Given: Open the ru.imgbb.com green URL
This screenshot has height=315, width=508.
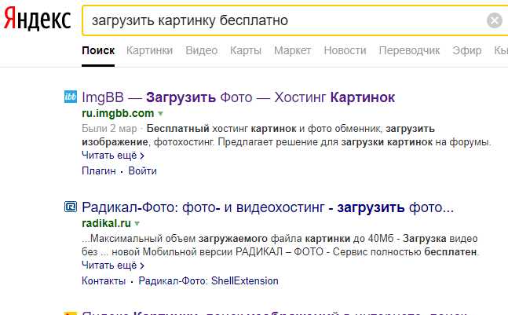Looking at the screenshot, I should [118, 113].
